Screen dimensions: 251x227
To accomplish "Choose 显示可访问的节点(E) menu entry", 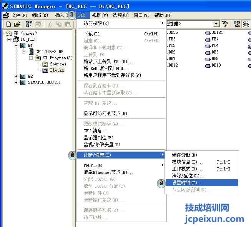I will pos(121,113).
